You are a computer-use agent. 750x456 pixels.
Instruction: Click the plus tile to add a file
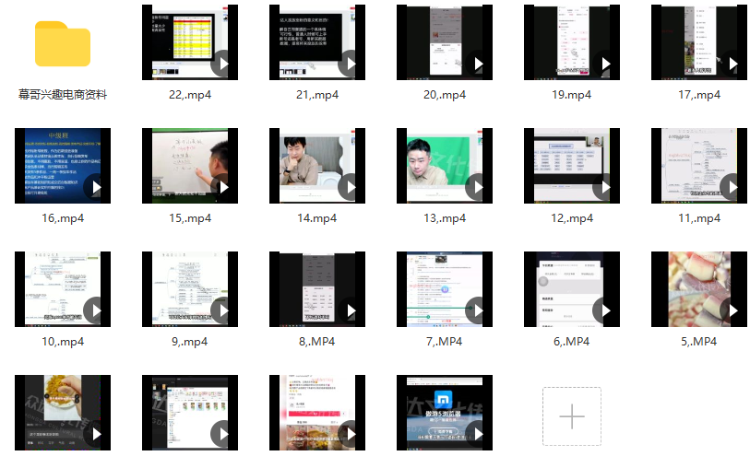pos(572,416)
